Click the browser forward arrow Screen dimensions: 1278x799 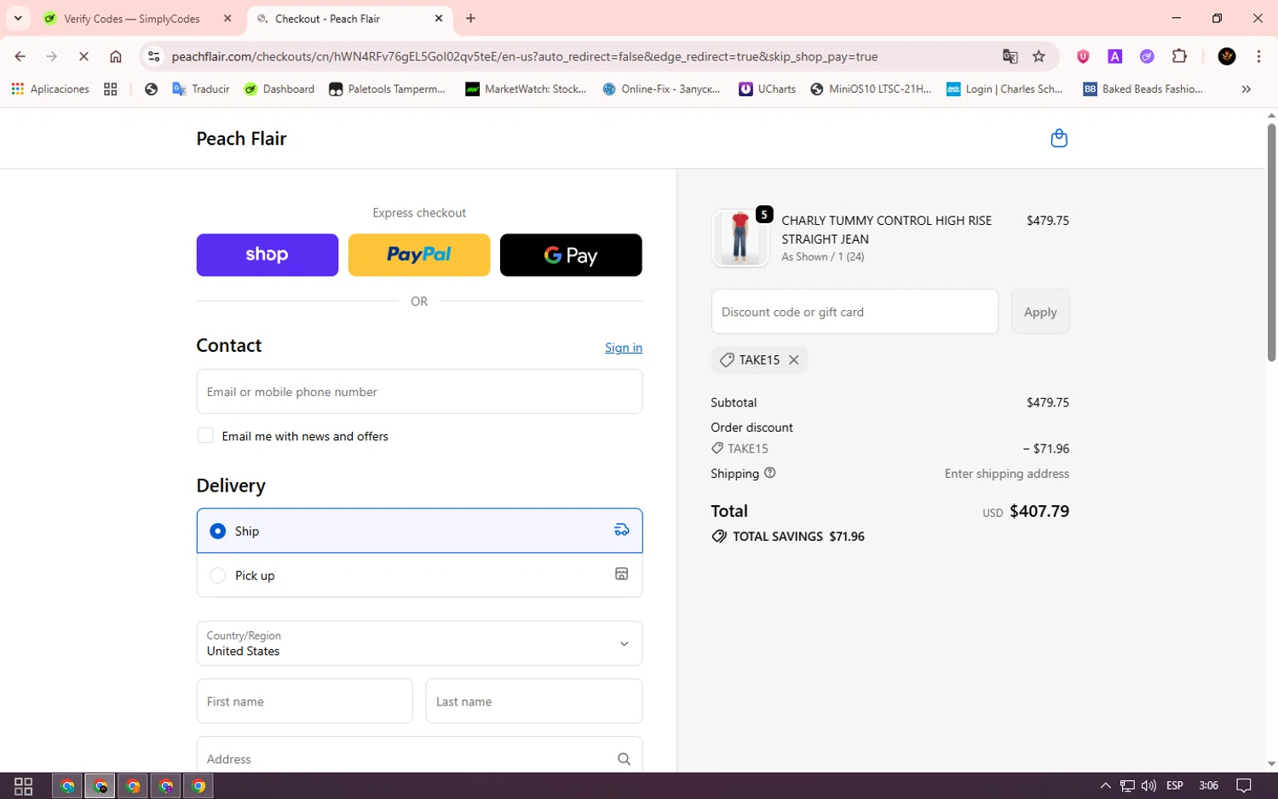[x=52, y=56]
